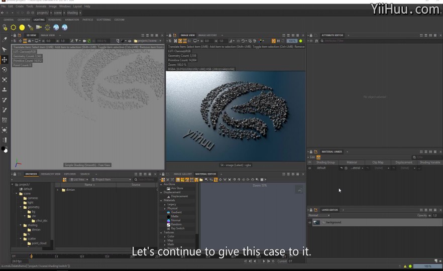This screenshot has height=271, width=443.
Task: Click the orange play render icon
Action: coord(273,41)
